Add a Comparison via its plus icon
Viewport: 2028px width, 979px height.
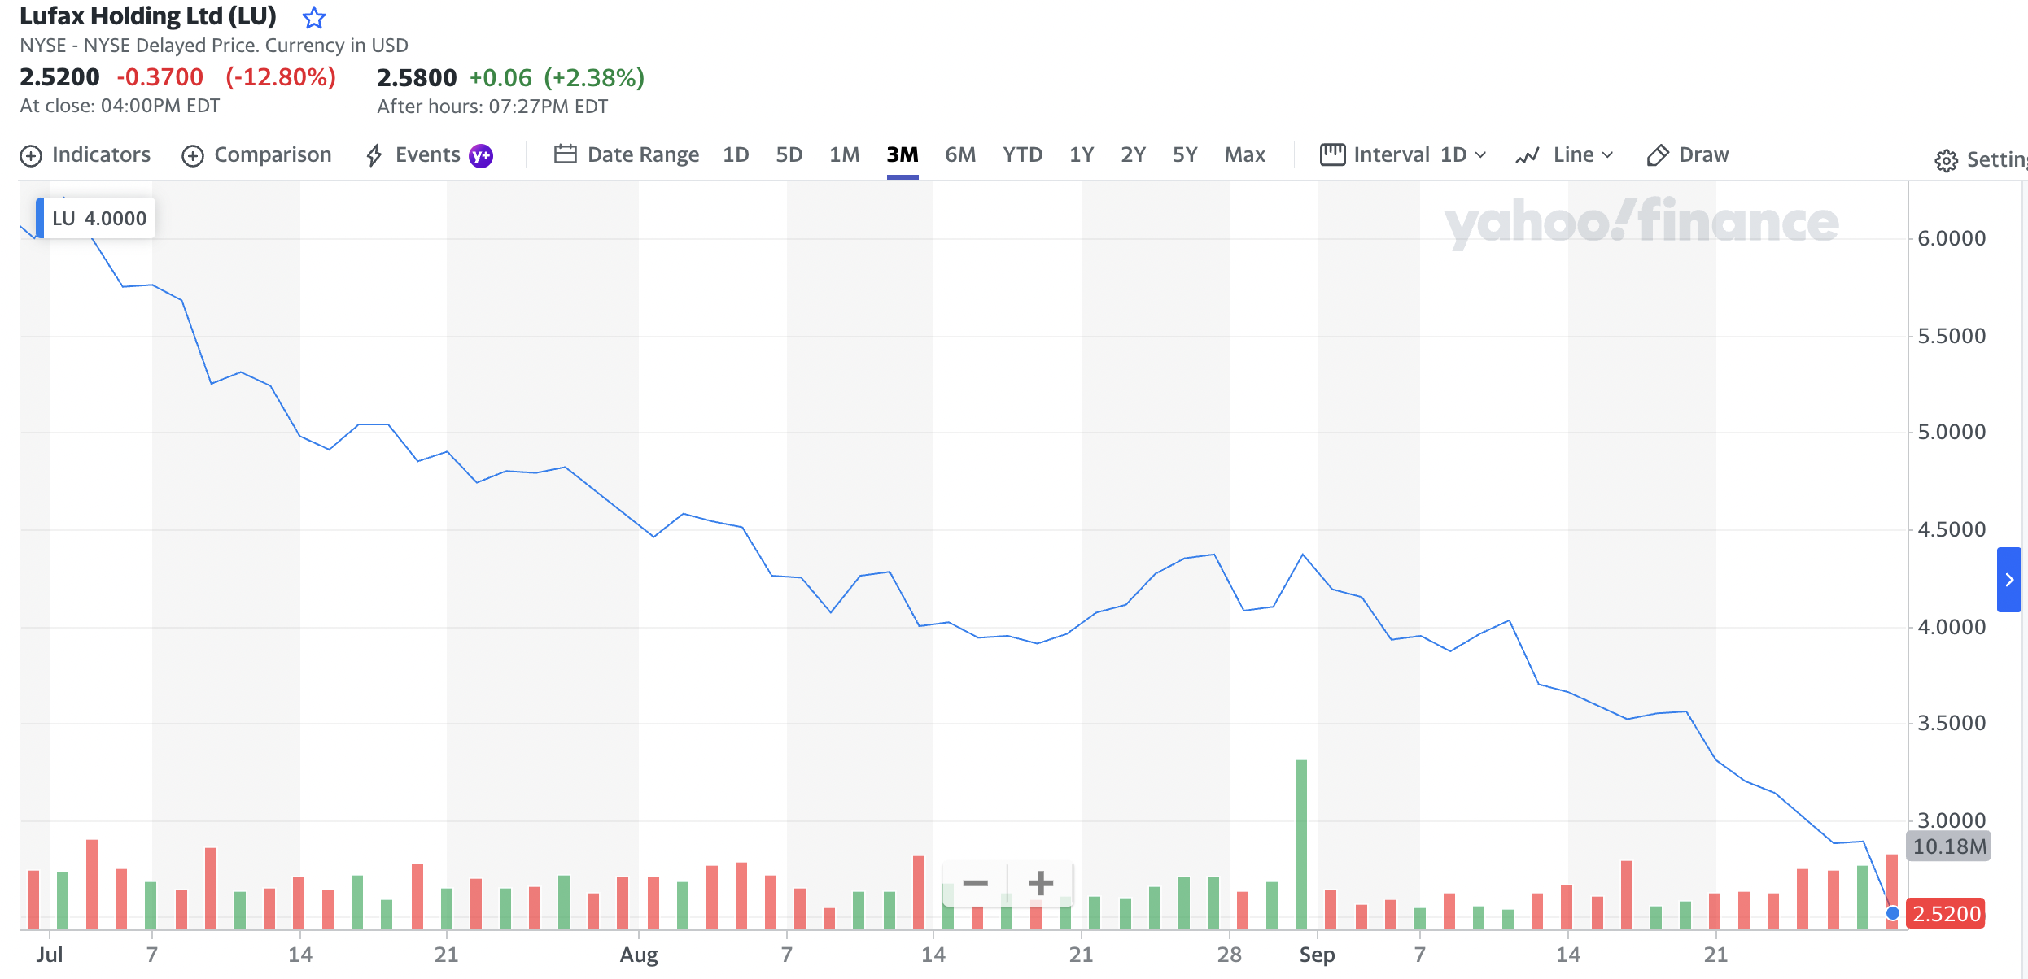pos(193,155)
